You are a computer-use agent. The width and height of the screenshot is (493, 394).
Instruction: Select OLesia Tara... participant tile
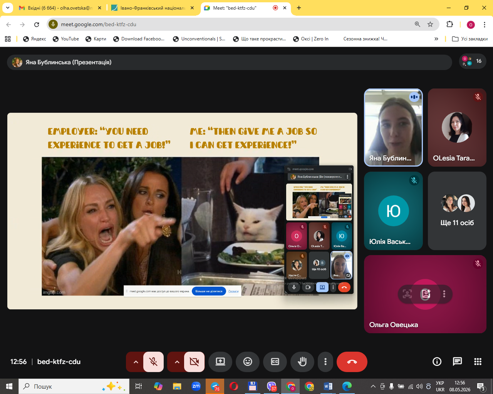point(457,127)
